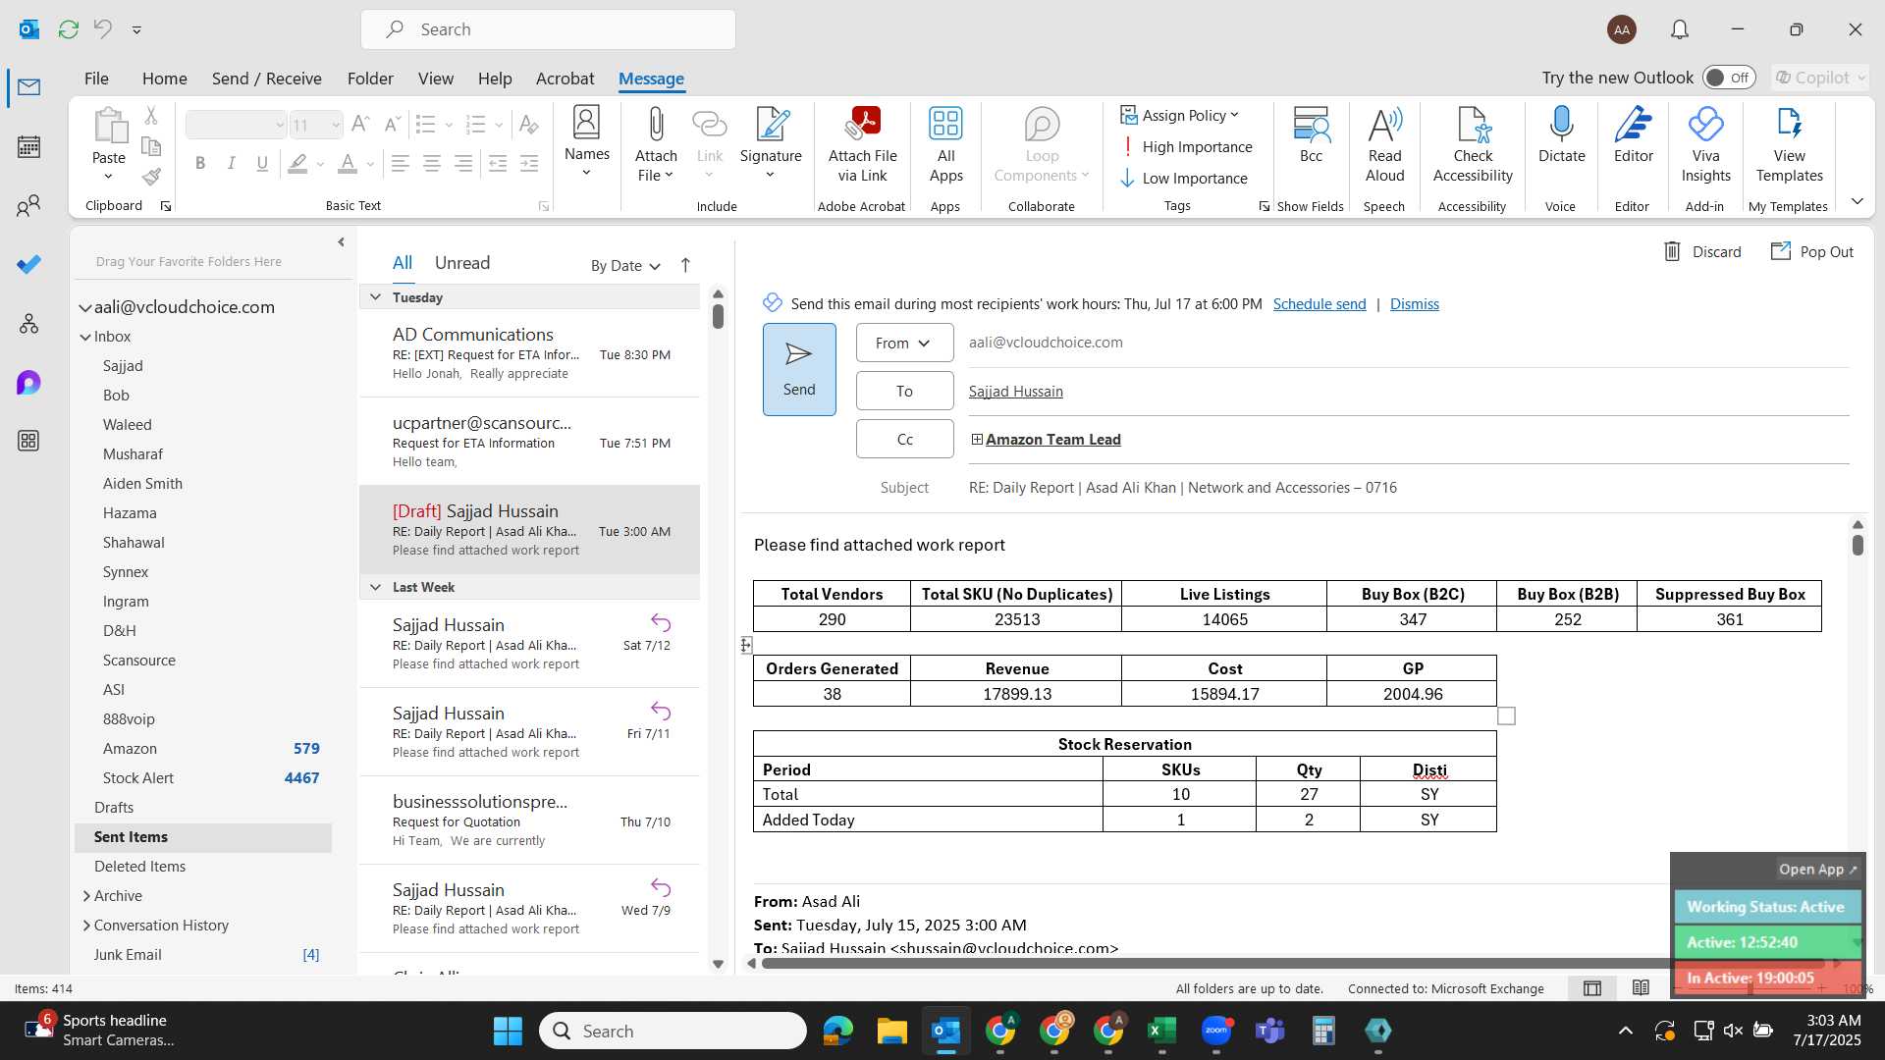Image resolution: width=1885 pixels, height=1060 pixels.
Task: Open Excel from the taskbar
Action: point(1160,1031)
